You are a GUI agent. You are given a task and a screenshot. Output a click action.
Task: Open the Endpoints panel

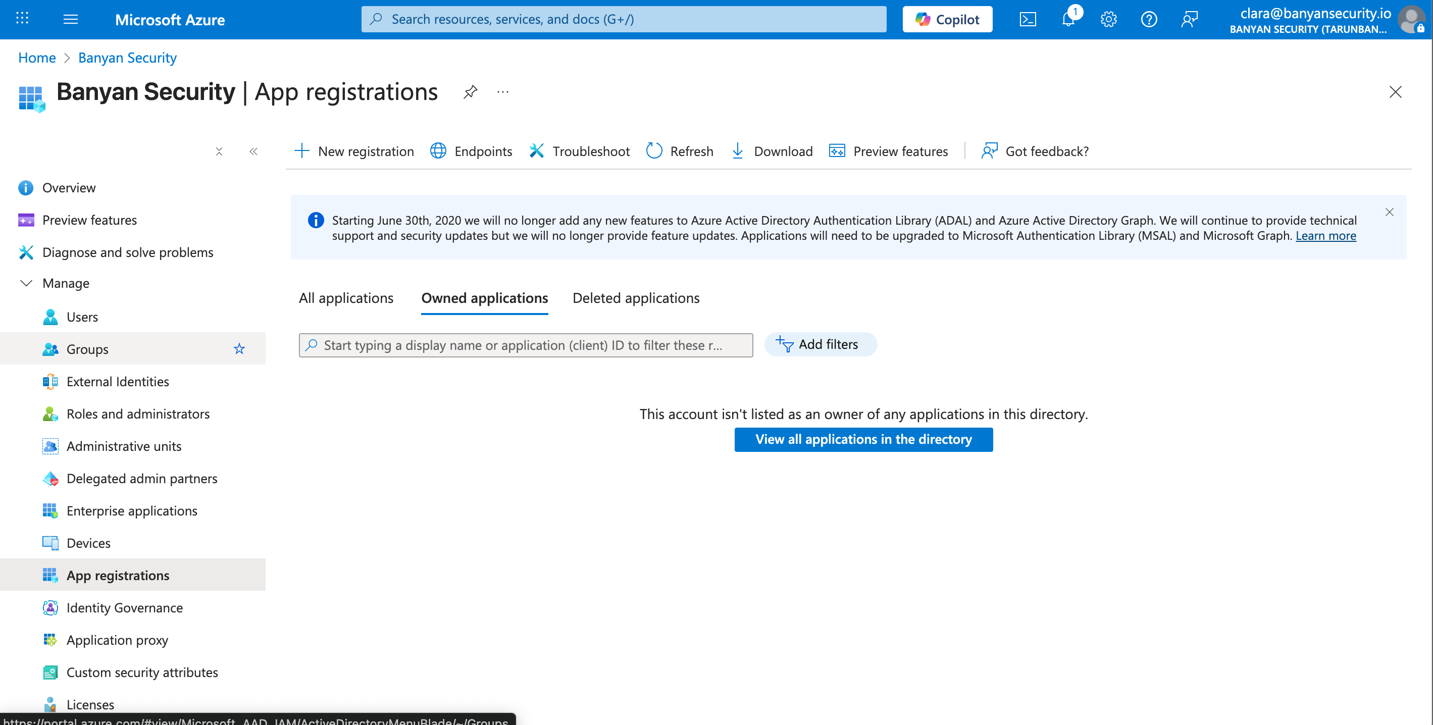point(471,151)
